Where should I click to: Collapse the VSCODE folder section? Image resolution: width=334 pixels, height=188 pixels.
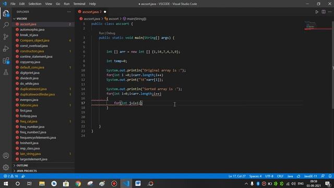pos(43,19)
